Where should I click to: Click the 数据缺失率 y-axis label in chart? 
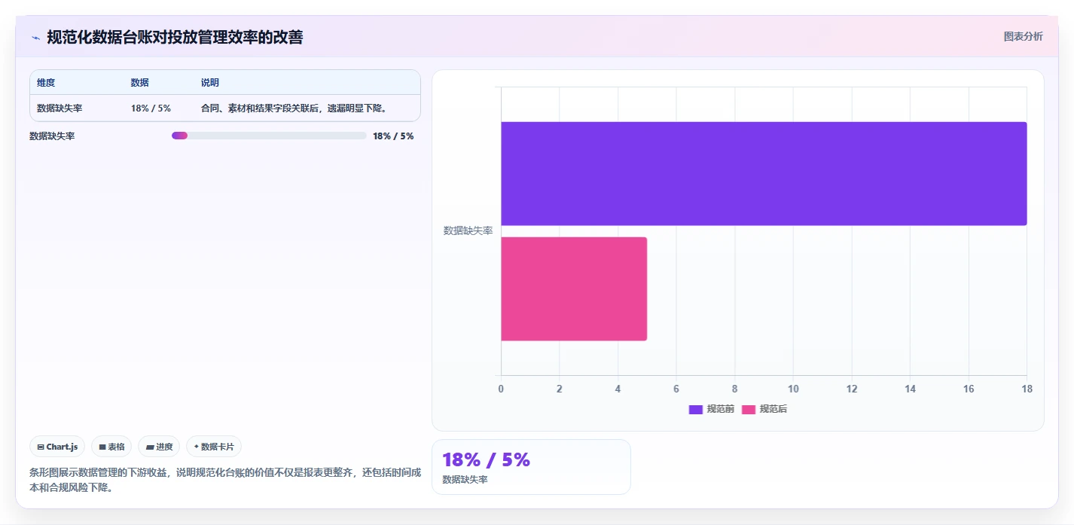(468, 230)
